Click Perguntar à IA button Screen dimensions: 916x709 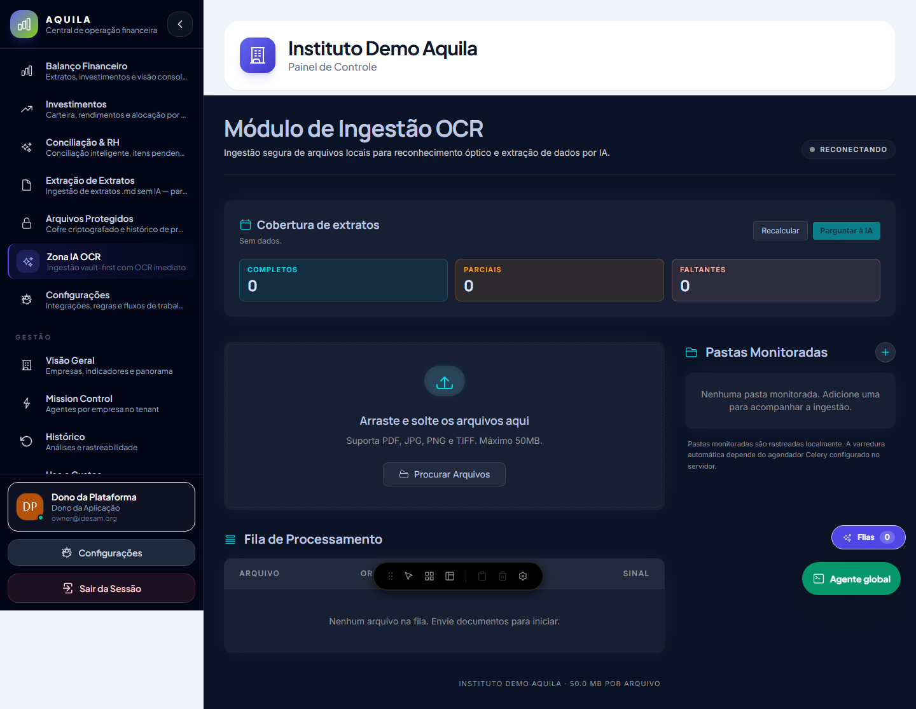(847, 231)
